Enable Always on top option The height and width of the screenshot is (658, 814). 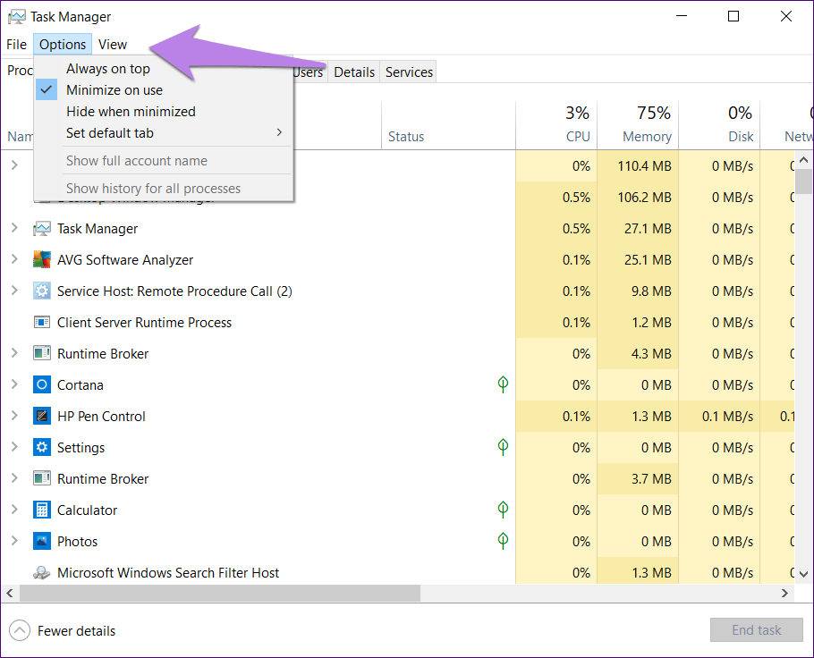click(x=164, y=69)
